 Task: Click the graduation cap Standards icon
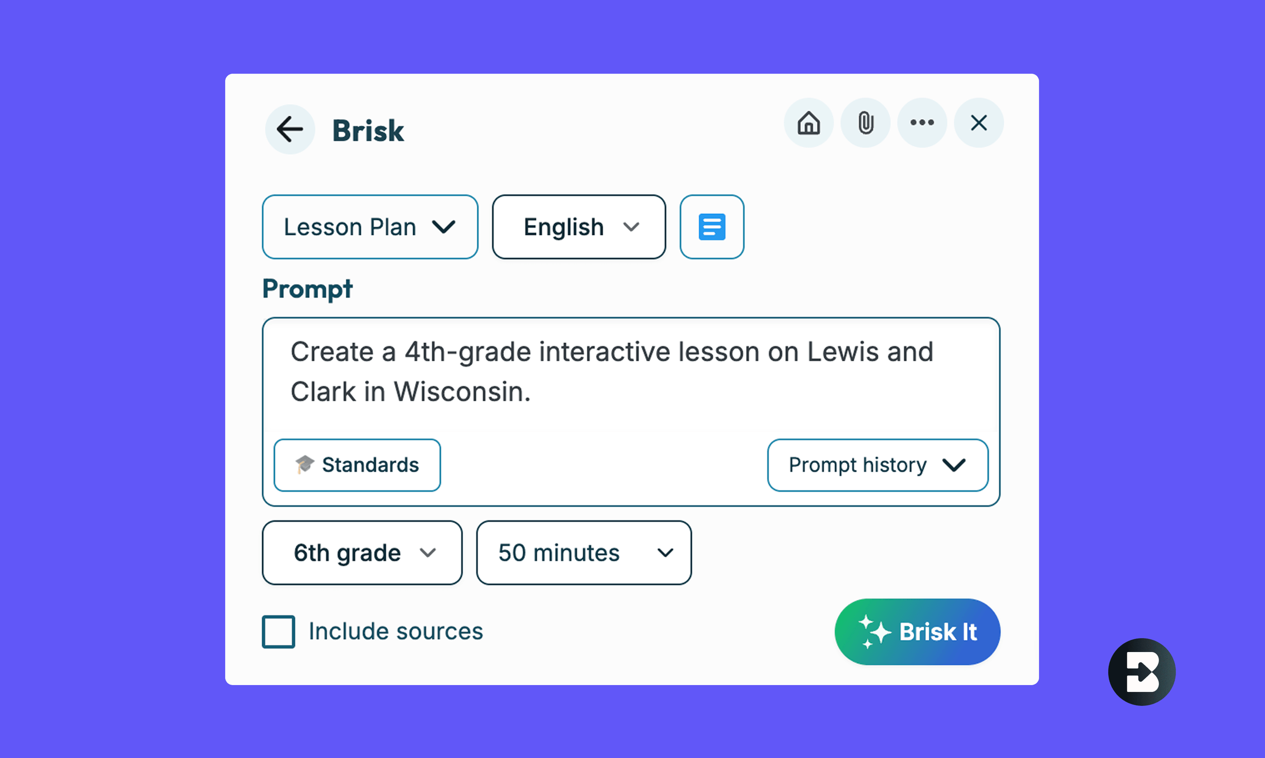pyautogui.click(x=304, y=465)
